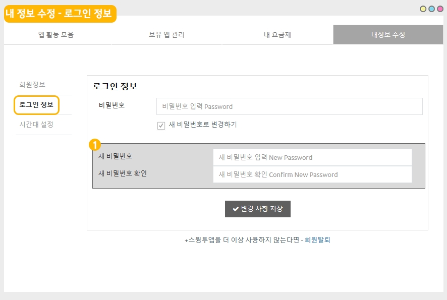Click the orange 내 정보 수정 title banner

(x=60, y=14)
